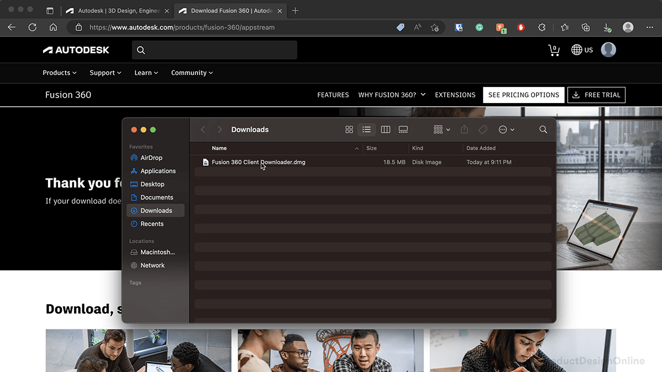Open Recents in Finder sidebar
Screen dimensions: 662x372
point(156,224)
